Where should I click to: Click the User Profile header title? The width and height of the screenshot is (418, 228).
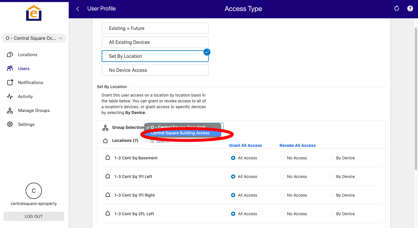(101, 8)
